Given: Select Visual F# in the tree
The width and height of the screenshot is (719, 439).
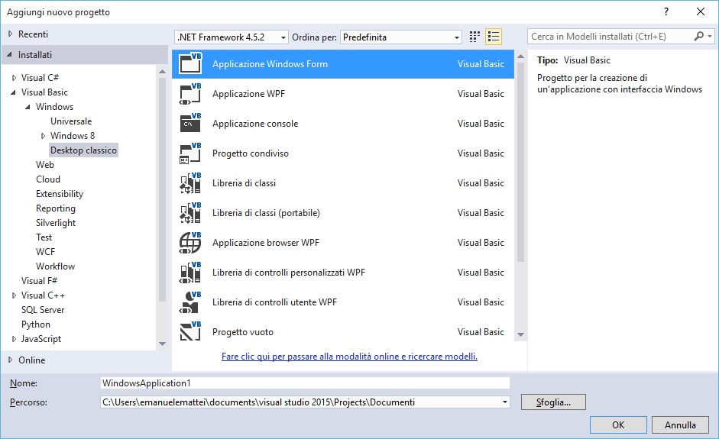Looking at the screenshot, I should [x=39, y=281].
